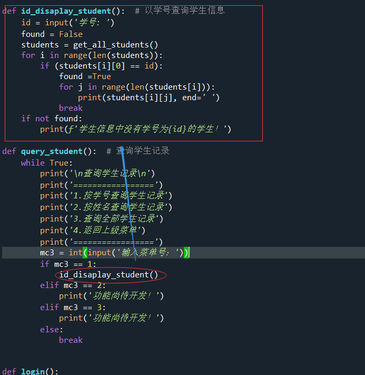
Task: Click print('\n查询学生记录\n') line
Action: click(x=97, y=174)
